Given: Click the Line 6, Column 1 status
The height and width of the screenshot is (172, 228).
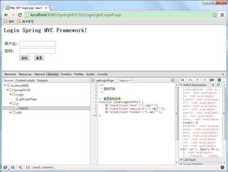Looking at the screenshot, I should (43, 167).
